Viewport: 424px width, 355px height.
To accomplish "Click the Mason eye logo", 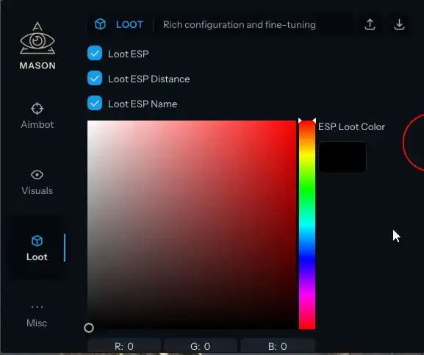I will click(x=37, y=38).
